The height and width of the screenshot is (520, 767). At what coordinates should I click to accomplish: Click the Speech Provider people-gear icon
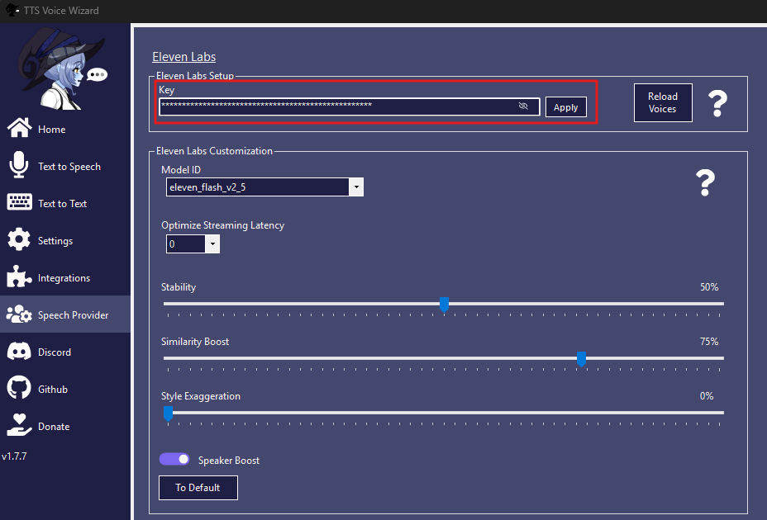pos(19,314)
